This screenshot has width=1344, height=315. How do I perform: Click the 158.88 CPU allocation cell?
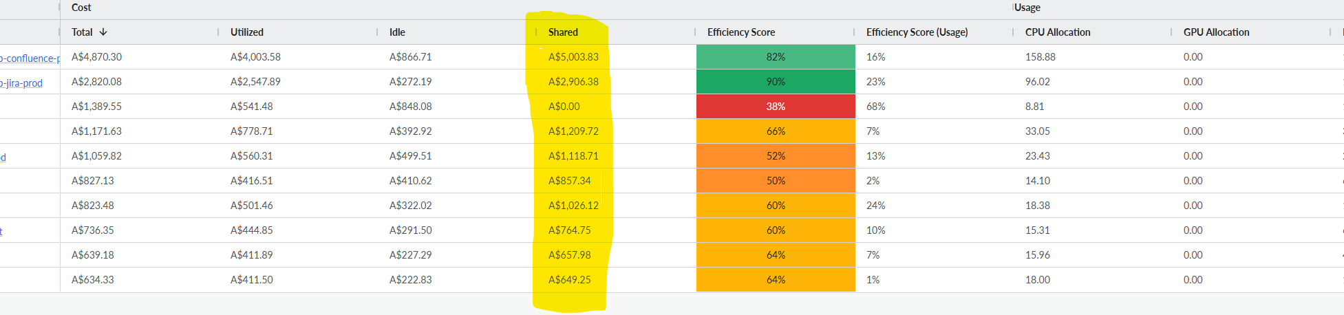pos(1040,57)
